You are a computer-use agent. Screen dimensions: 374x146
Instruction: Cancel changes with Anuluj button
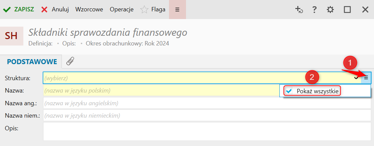[55, 9]
